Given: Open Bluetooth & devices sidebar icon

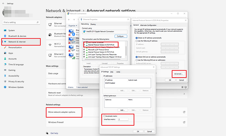Looking at the screenshot, I should (5, 36).
